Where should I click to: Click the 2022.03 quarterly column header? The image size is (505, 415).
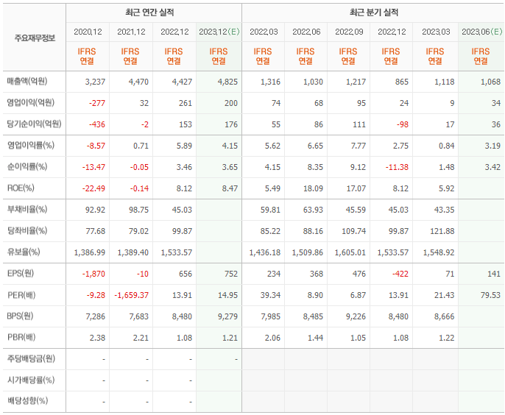tap(264, 32)
